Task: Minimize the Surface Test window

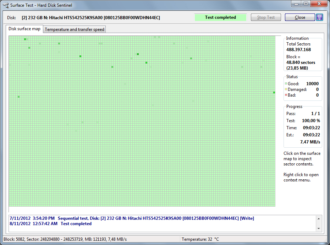Action: click(296, 4)
